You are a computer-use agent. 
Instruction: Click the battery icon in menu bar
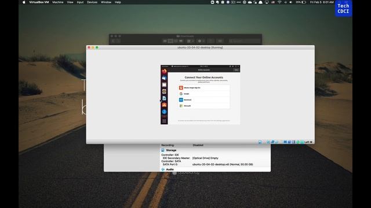pyautogui.click(x=304, y=2)
